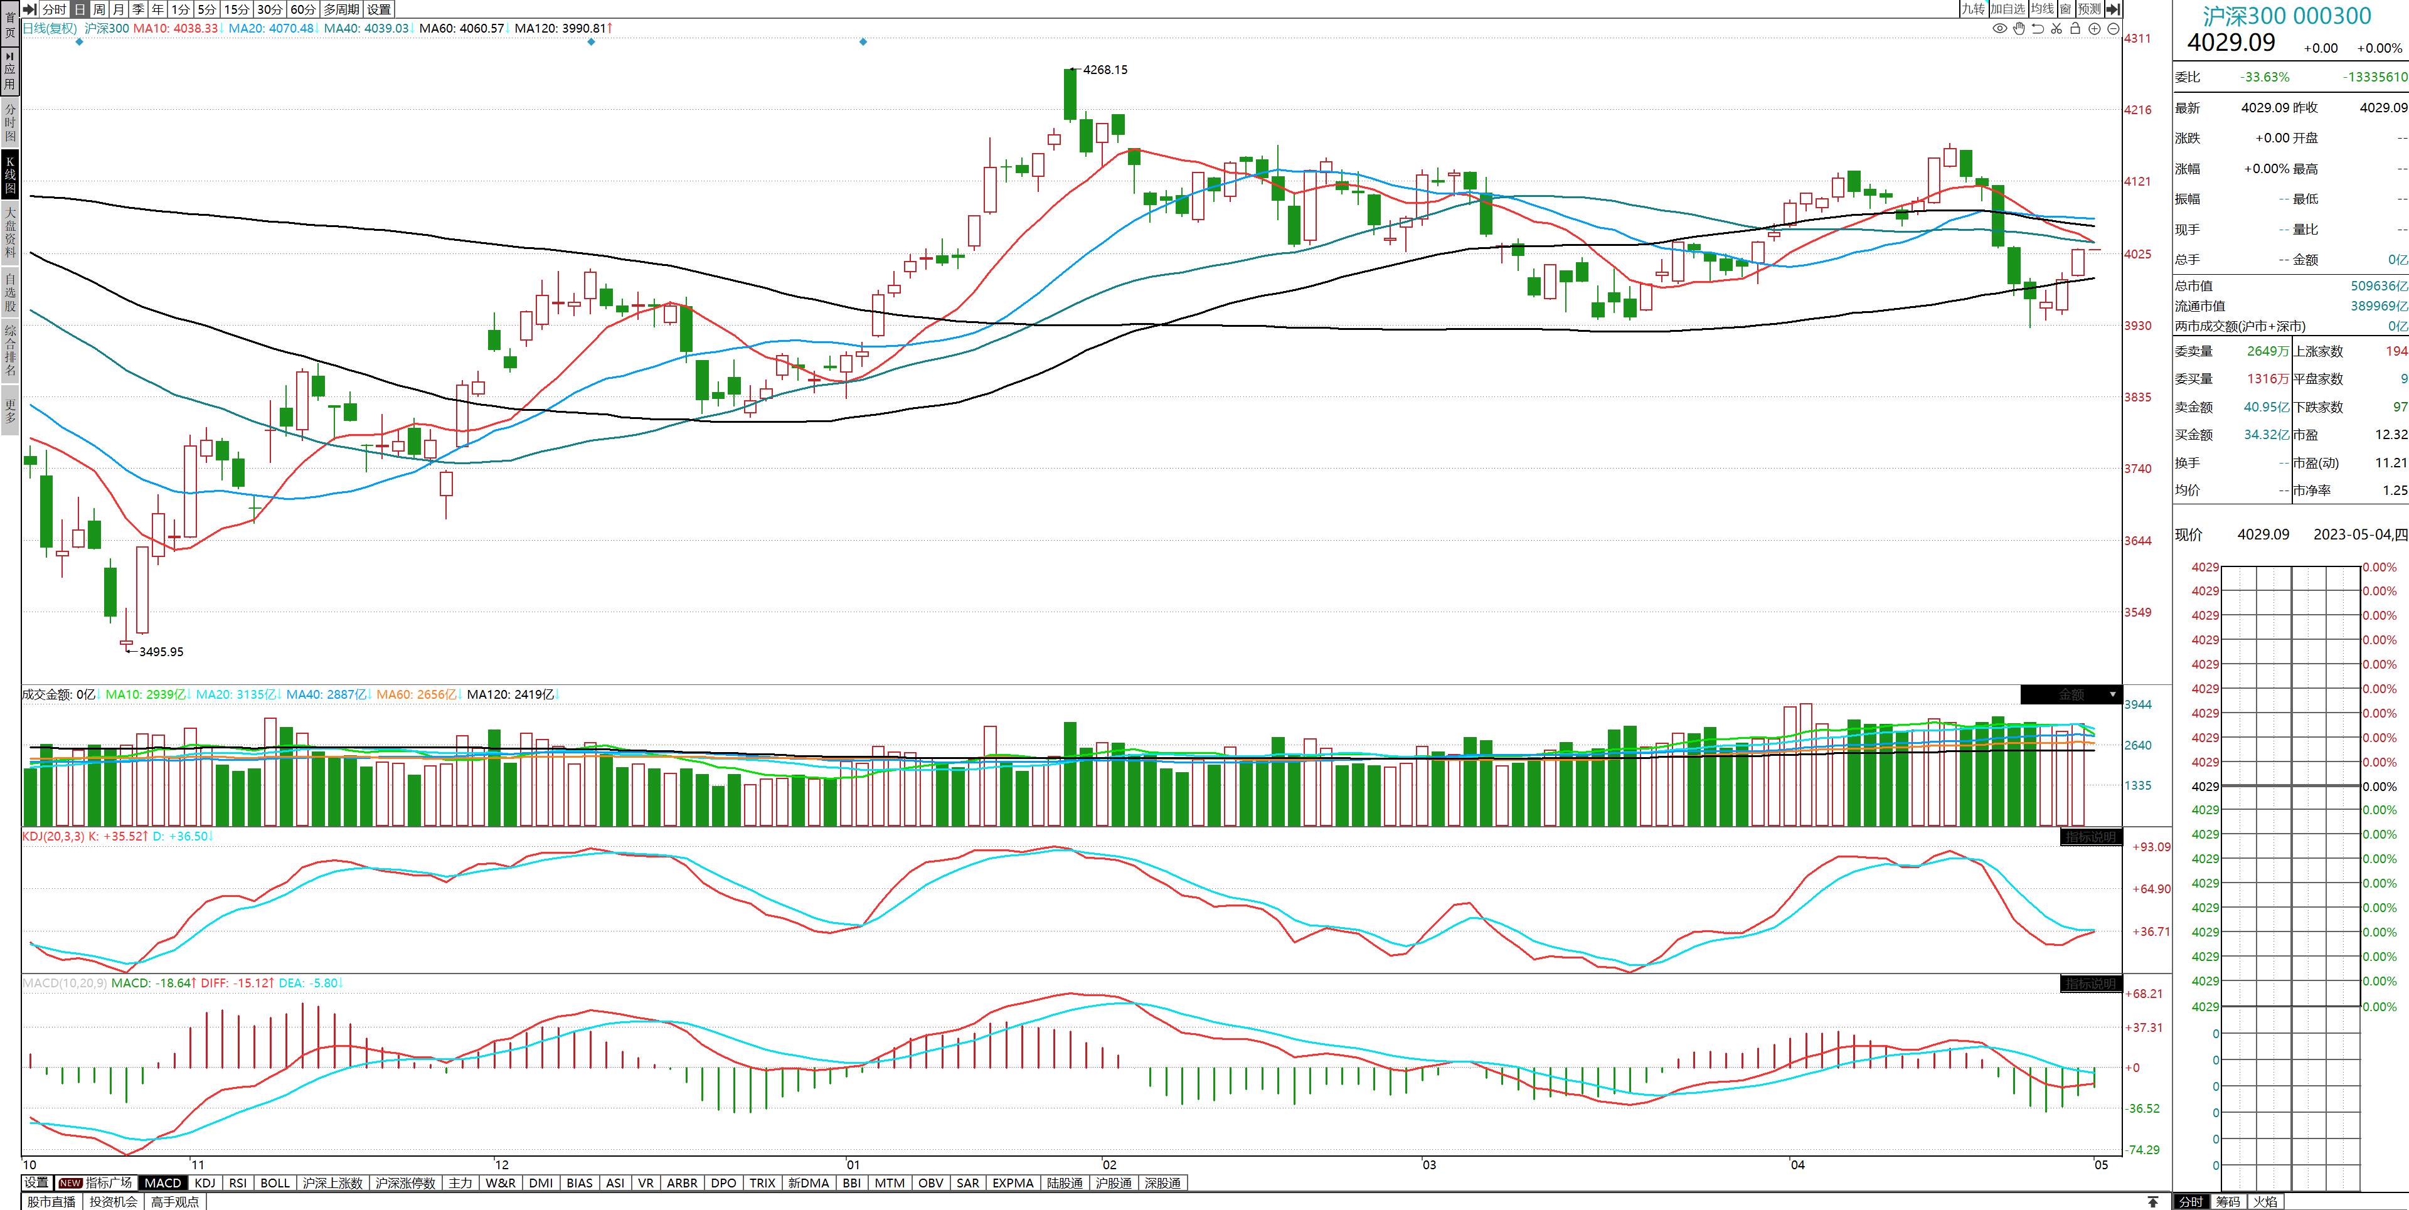The width and height of the screenshot is (2409, 1210).
Task: Select the KDJ indicator tab
Action: [x=205, y=1183]
